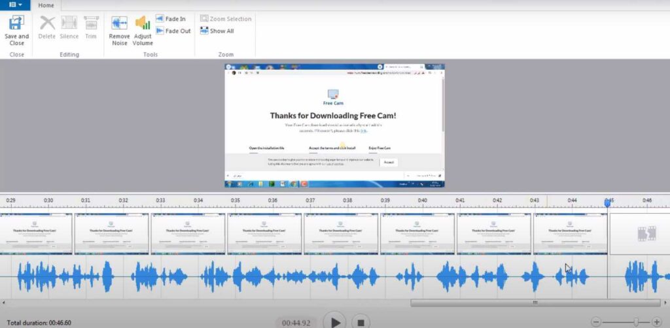Click the 0:44 mark on ruler
This screenshot has height=328, width=670.
click(572, 200)
